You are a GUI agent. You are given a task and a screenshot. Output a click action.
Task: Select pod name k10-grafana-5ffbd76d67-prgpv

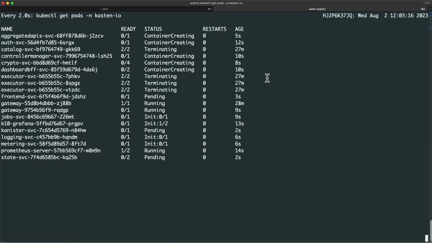click(42, 124)
